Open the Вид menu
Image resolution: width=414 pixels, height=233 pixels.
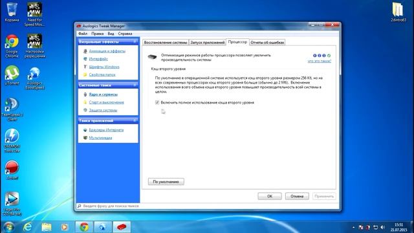click(x=111, y=34)
